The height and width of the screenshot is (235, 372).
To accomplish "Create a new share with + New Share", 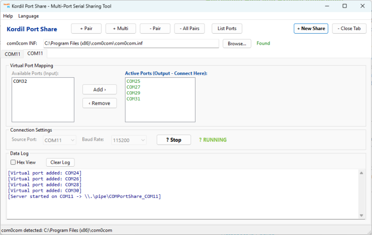I will pos(311,29).
